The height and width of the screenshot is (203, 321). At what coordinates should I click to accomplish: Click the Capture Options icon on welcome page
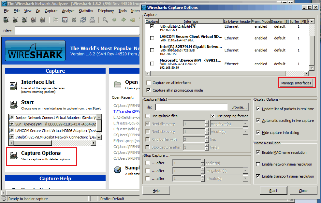click(x=13, y=156)
